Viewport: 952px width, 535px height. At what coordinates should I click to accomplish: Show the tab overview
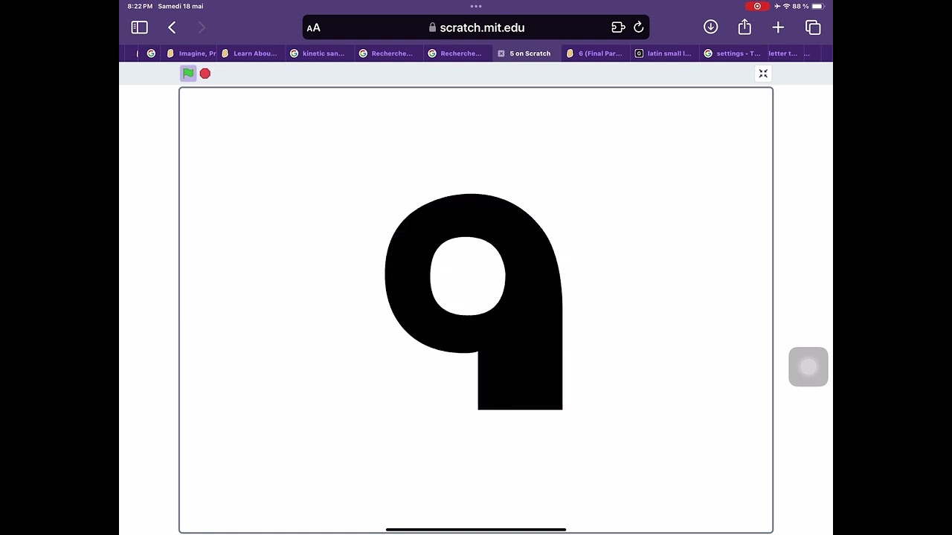pos(813,27)
